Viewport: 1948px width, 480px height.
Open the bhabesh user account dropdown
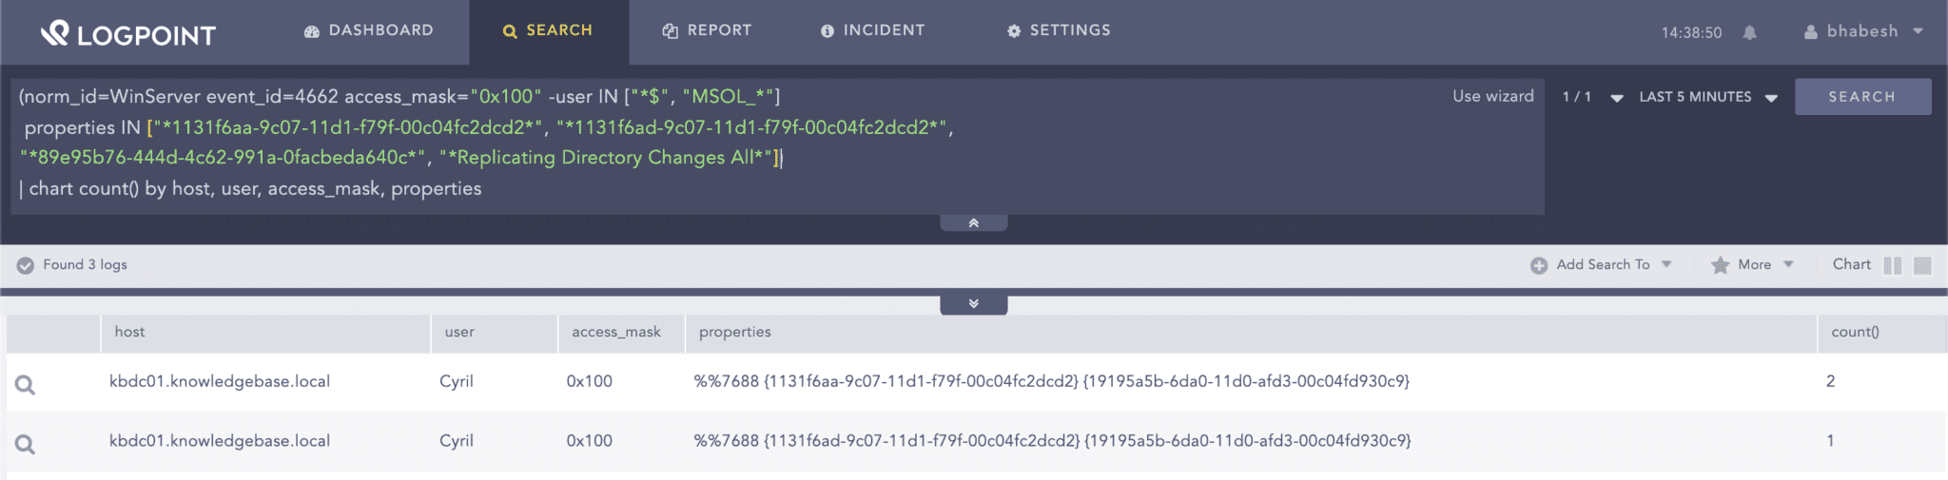[x=1862, y=31]
